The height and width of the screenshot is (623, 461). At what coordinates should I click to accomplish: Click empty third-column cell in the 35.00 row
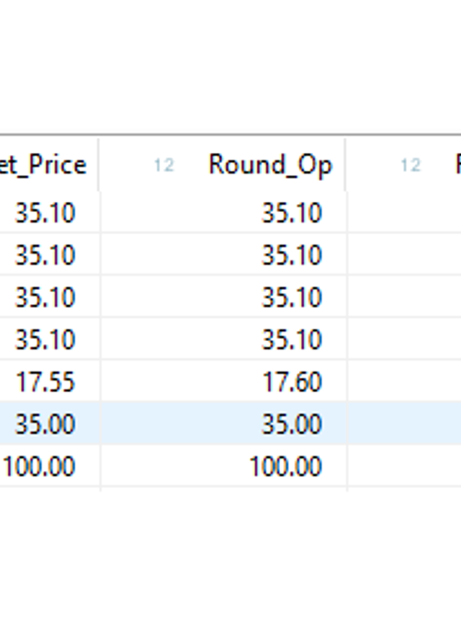click(404, 423)
